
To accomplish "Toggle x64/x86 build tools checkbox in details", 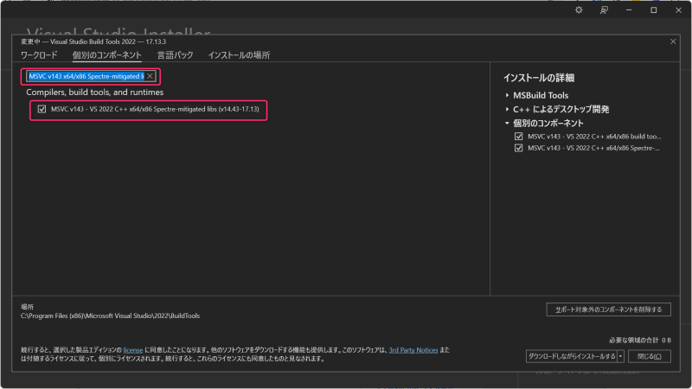I will click(x=518, y=137).
